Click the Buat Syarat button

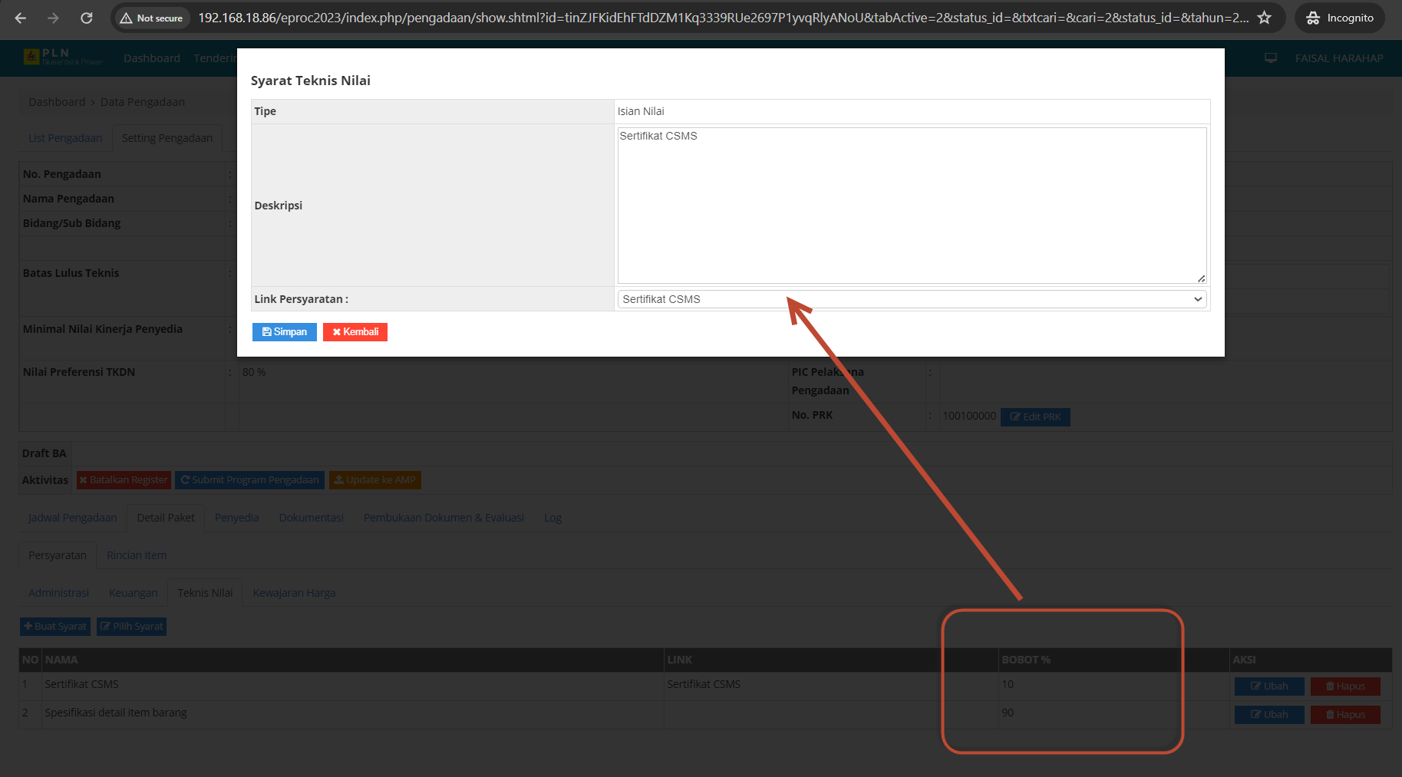[55, 627]
